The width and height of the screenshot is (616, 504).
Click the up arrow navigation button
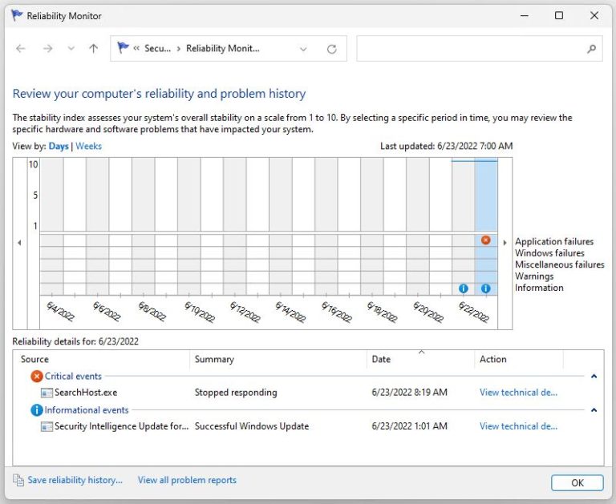click(x=93, y=49)
